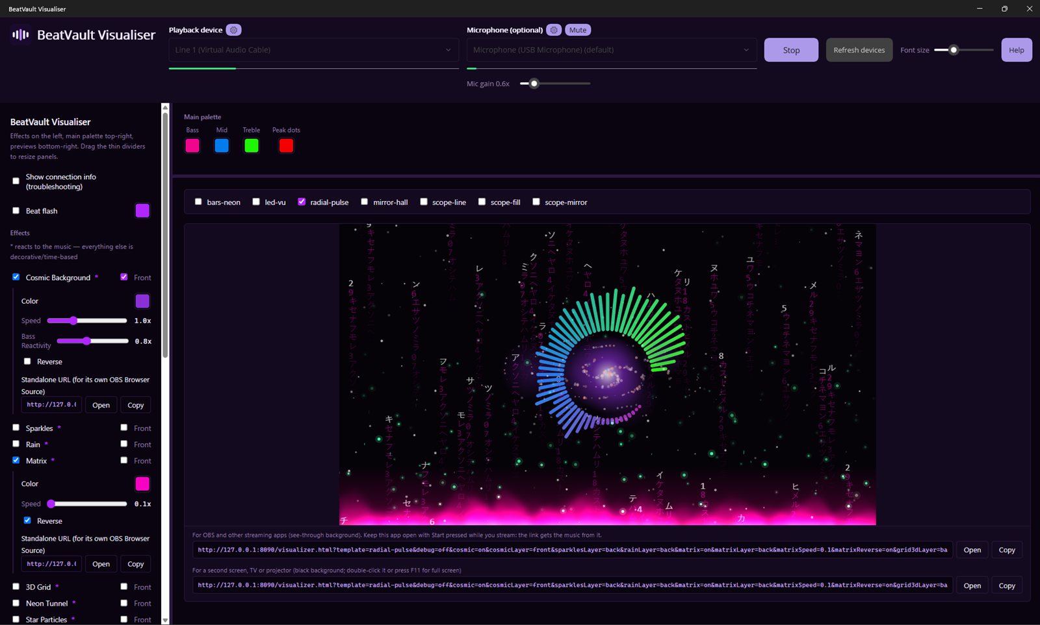Open Matrix standalone URL
Screen dimensions: 1040x625
(101, 564)
